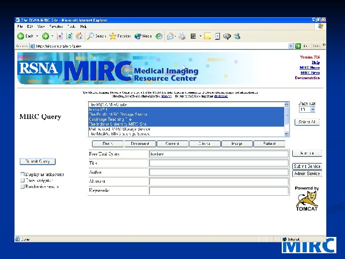Open the Documentation link
The image size is (345, 259).
[307, 78]
